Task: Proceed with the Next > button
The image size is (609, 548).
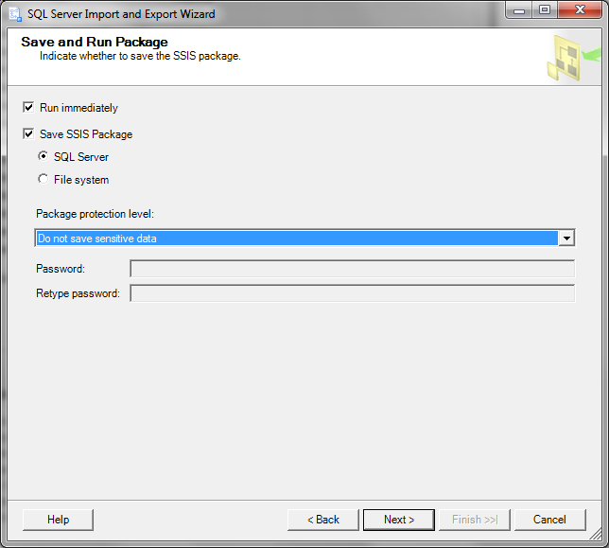Action: [399, 520]
